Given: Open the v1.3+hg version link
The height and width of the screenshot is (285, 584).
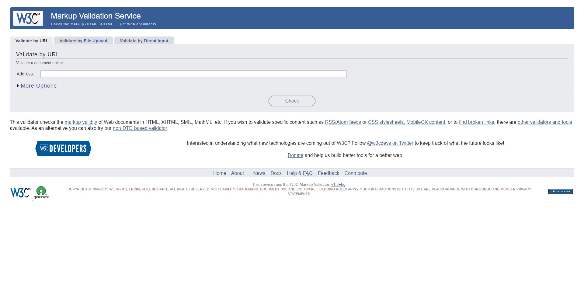Looking at the screenshot, I should tap(338, 185).
